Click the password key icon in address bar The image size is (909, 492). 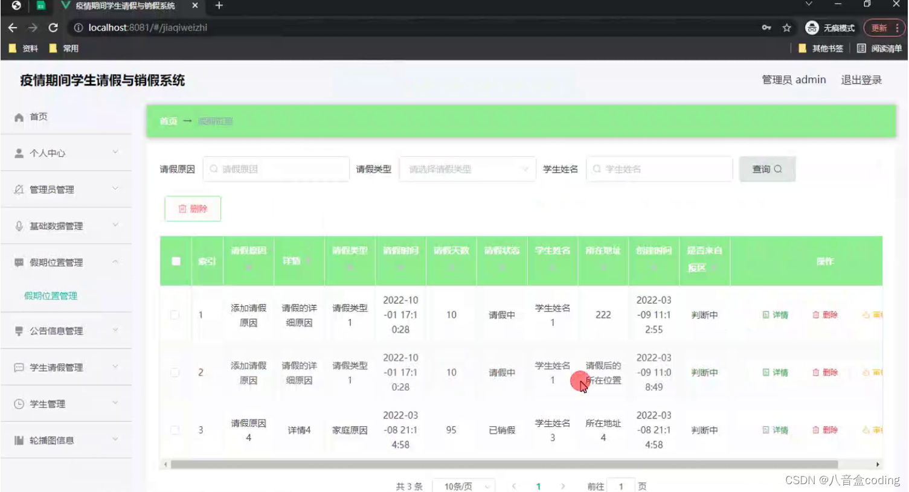pos(766,28)
